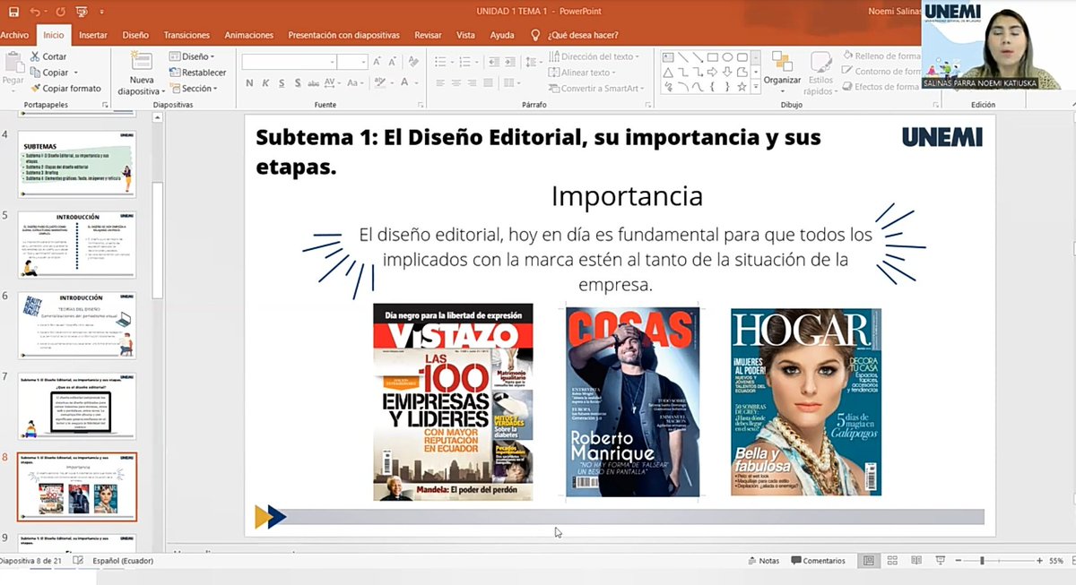The width and height of the screenshot is (1076, 585).
Task: Click the Notas button in status bar
Action: coord(763,561)
